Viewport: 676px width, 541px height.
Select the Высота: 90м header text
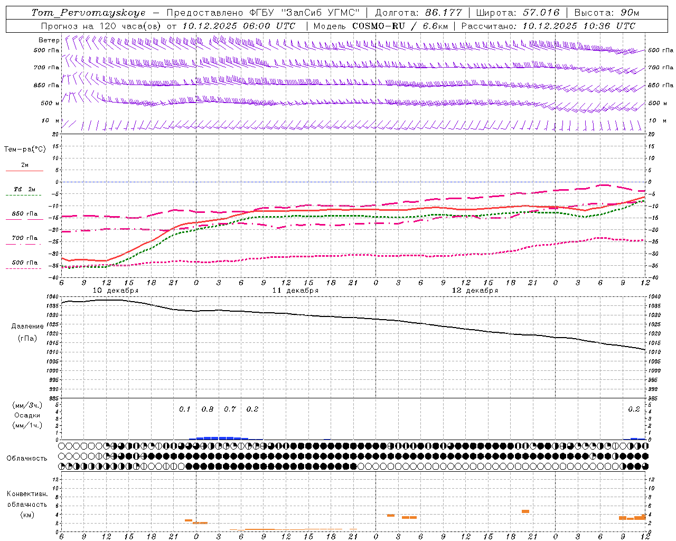(x=606, y=13)
